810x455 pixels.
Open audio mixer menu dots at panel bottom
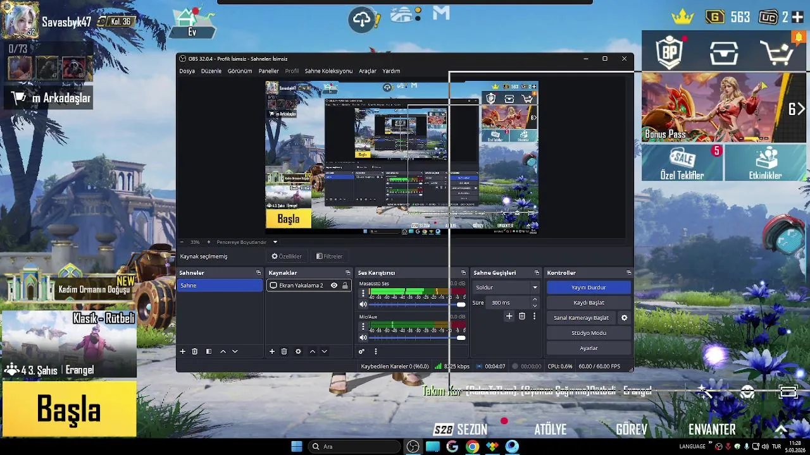click(x=375, y=351)
